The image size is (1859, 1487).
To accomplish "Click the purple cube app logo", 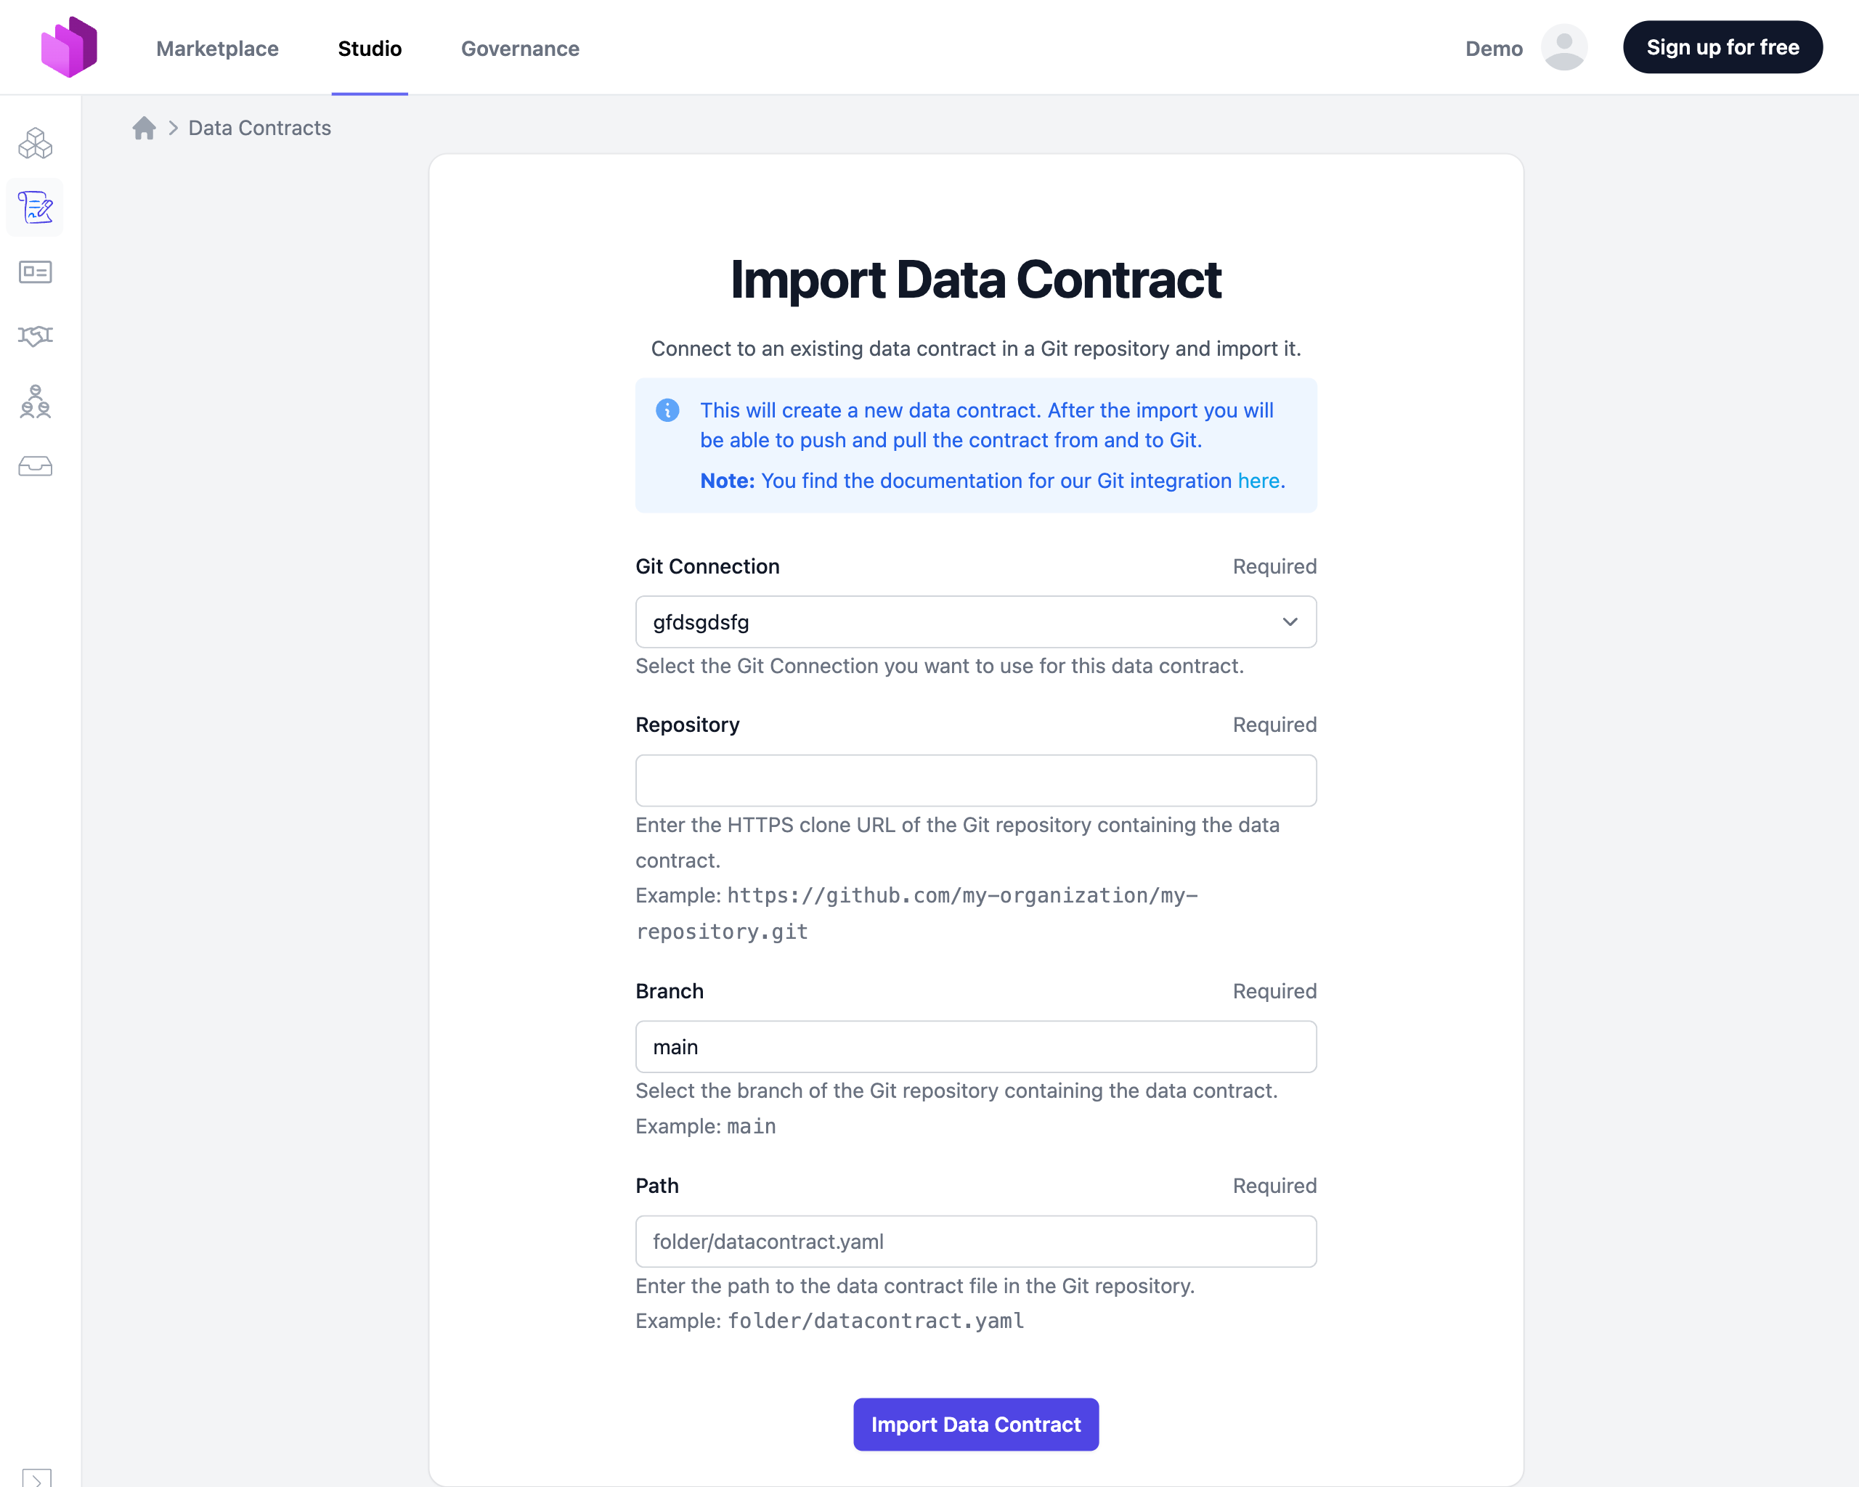I will click(x=69, y=47).
